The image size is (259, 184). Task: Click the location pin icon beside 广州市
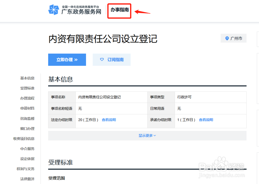pyautogui.click(x=227, y=38)
